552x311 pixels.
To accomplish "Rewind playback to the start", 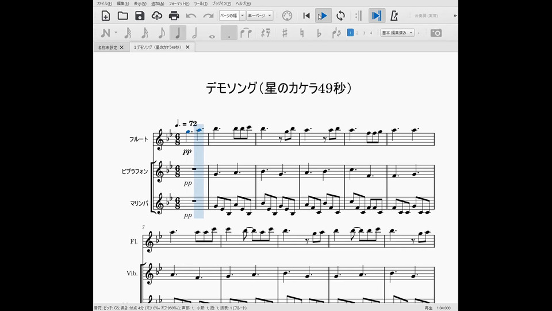I will (306, 16).
